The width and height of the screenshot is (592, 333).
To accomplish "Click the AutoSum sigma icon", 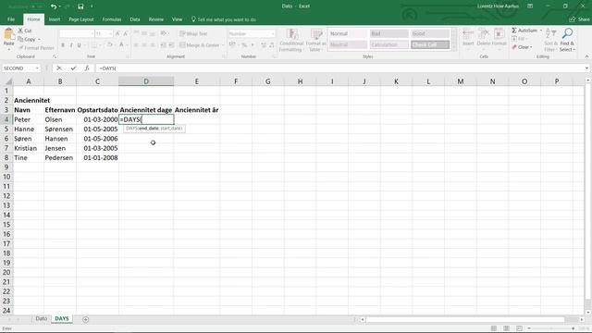I will pos(514,31).
